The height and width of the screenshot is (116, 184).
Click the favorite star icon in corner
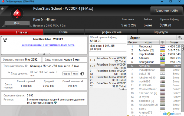(x=2, y=9)
